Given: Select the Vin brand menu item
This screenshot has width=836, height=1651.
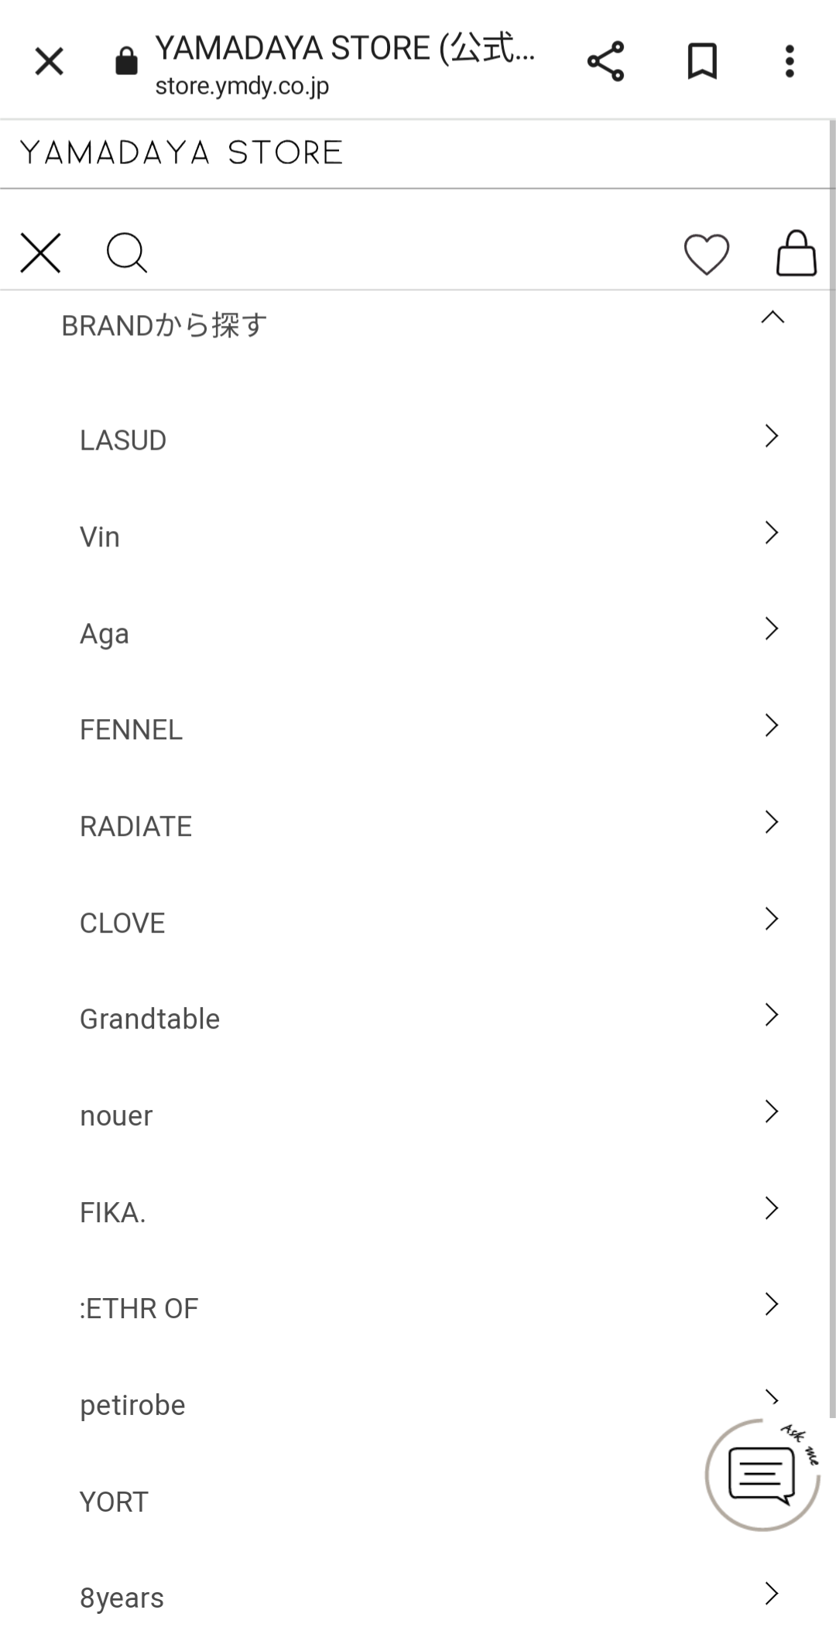Looking at the screenshot, I should click(418, 536).
